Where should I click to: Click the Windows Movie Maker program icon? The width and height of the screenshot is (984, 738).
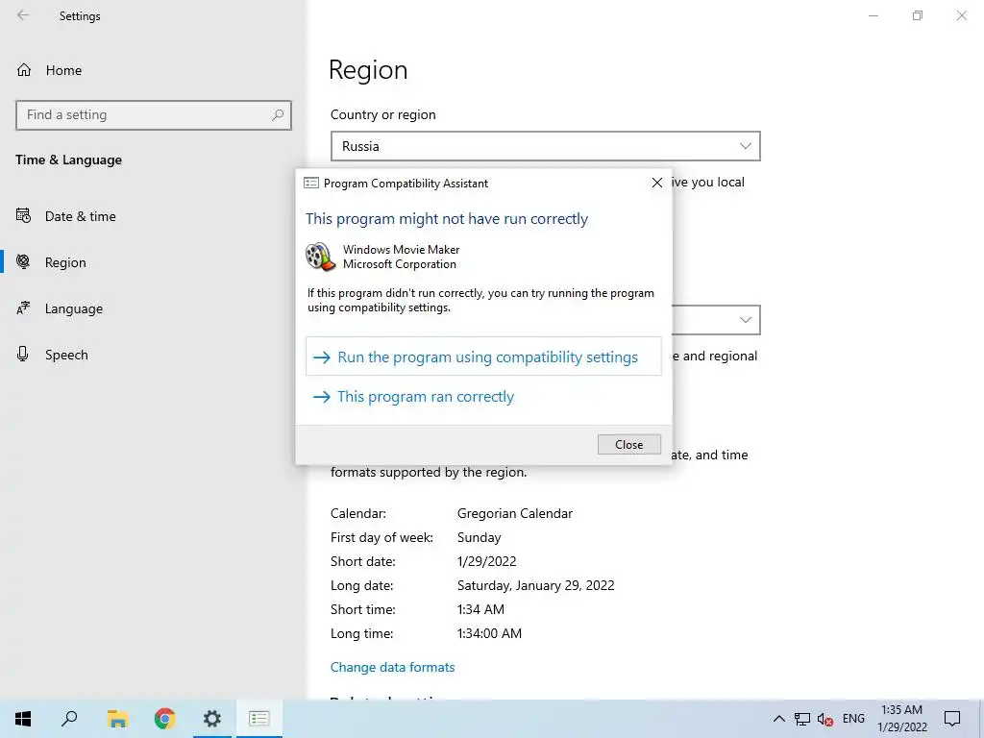pyautogui.click(x=320, y=257)
